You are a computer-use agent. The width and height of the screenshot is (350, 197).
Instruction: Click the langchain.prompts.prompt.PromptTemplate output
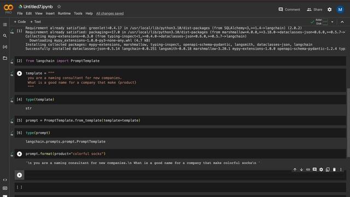coord(66,142)
